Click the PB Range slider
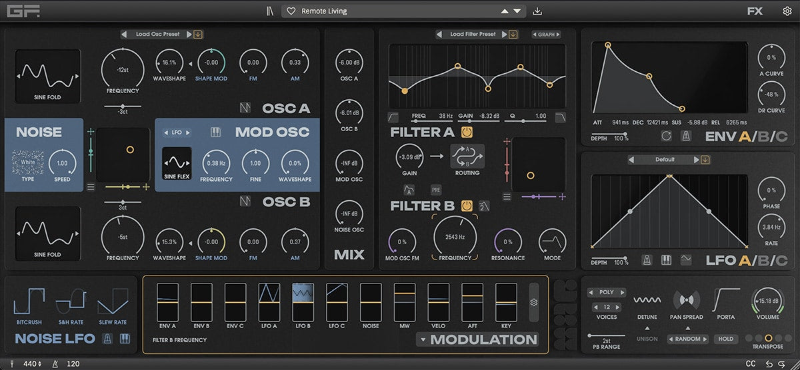This screenshot has height=370, width=800. (606, 337)
